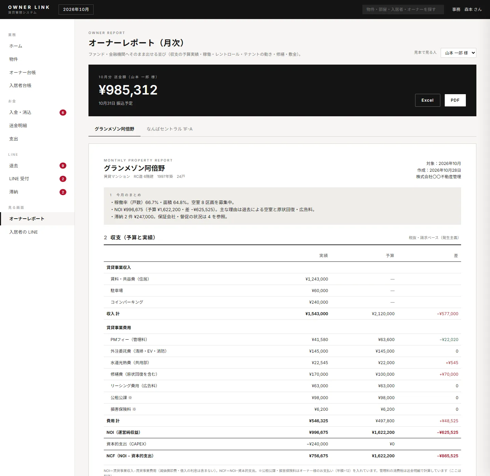Click 資本的支出（CAPEX） row label
The width and height of the screenshot is (490, 476).
[x=126, y=444]
